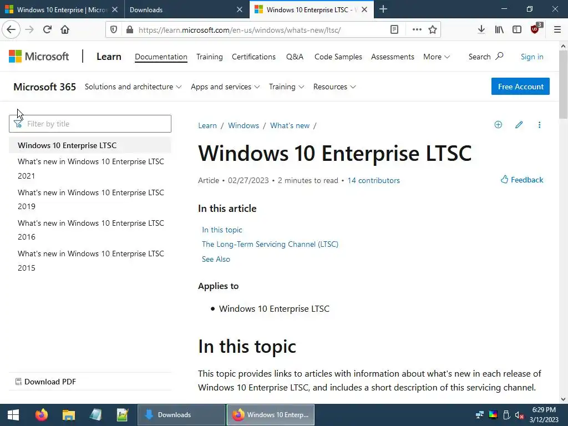
Task: Open the Downloads toolbar arrow
Action: tap(481, 30)
